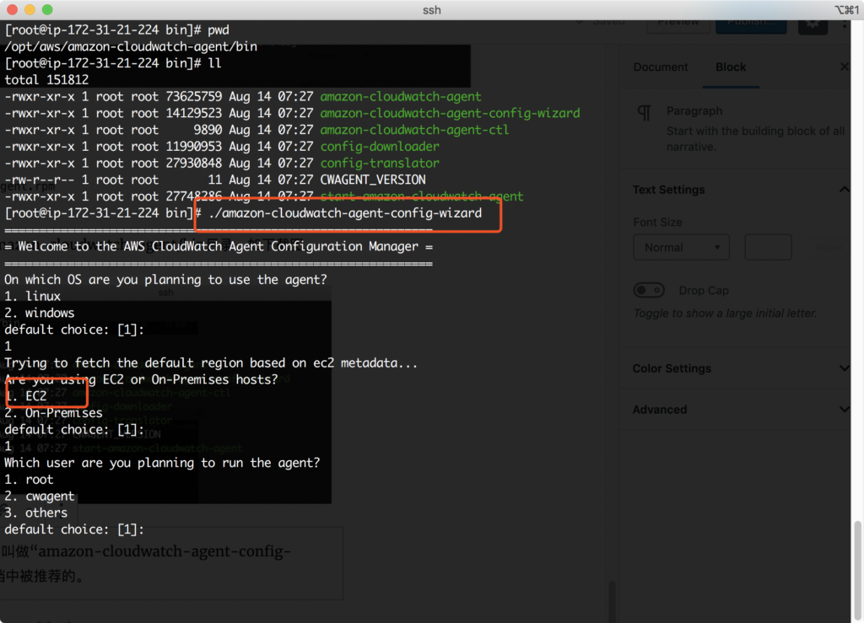
Task: Click 'amazon-cloudwatch-agent-config-wizard' in file listing
Action: point(450,113)
